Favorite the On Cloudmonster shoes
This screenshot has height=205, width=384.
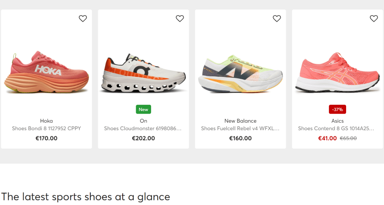[180, 19]
